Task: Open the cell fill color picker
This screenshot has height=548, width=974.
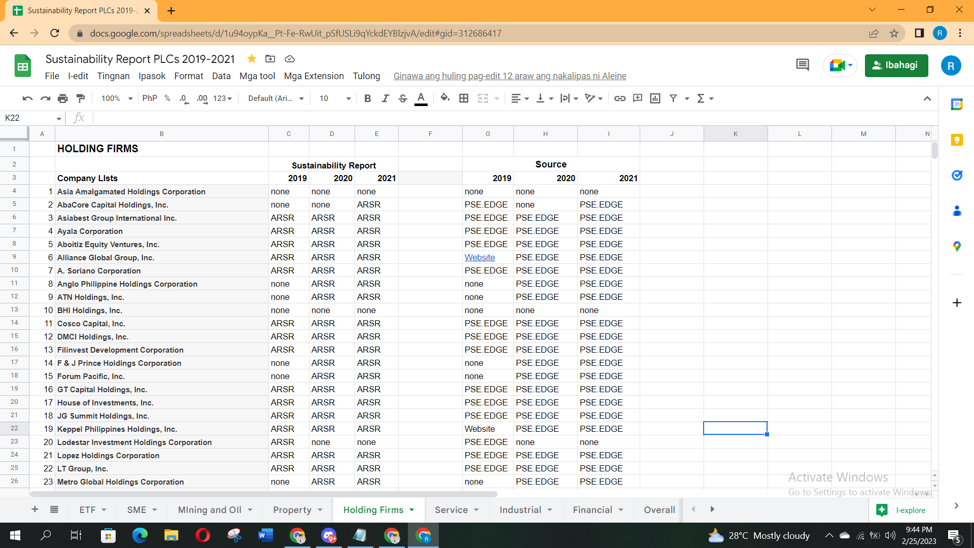Action: 445,98
